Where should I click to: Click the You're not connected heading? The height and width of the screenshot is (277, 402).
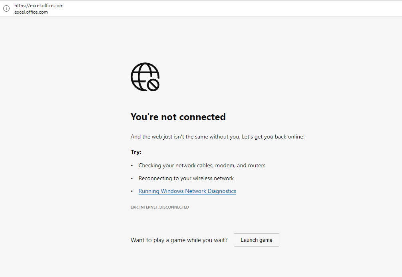coord(178,116)
